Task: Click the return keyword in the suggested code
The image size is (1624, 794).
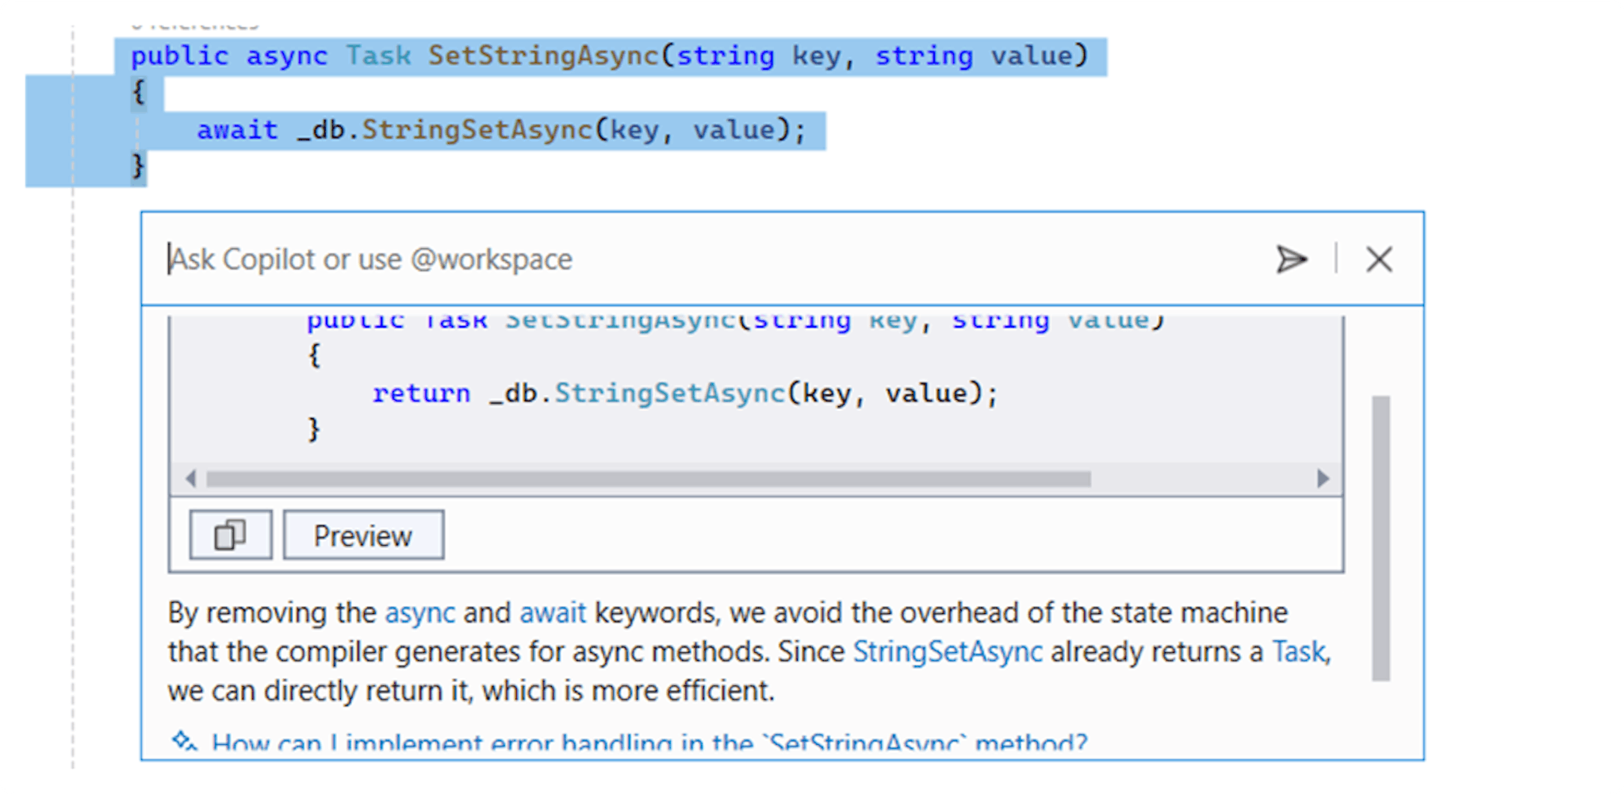Action: [x=421, y=393]
